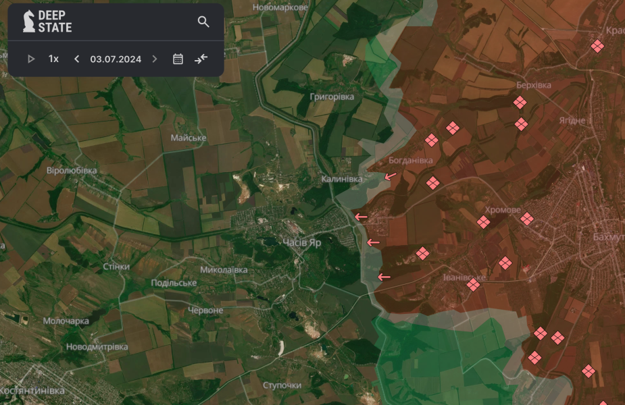Open the calendar date picker
This screenshot has width=625, height=405.
coord(178,59)
